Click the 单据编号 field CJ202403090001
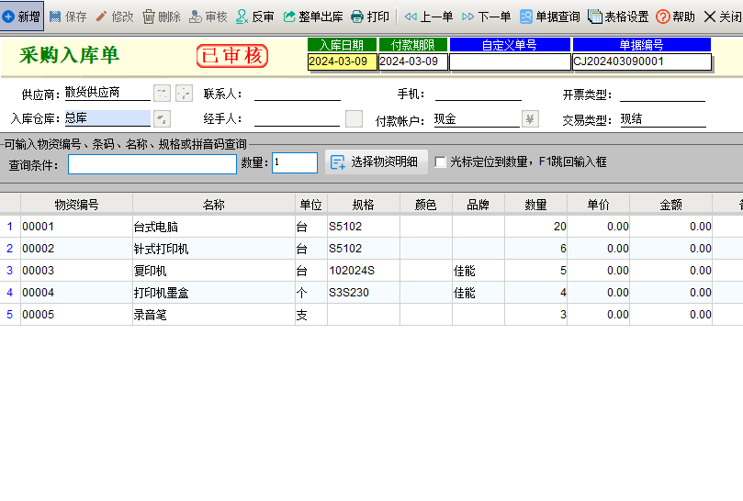 [642, 61]
